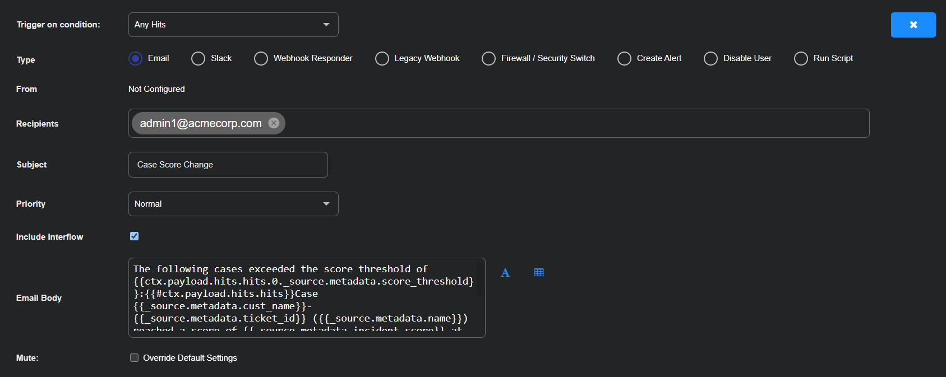
Task: Choose Webhook Responder type option
Action: coord(261,59)
